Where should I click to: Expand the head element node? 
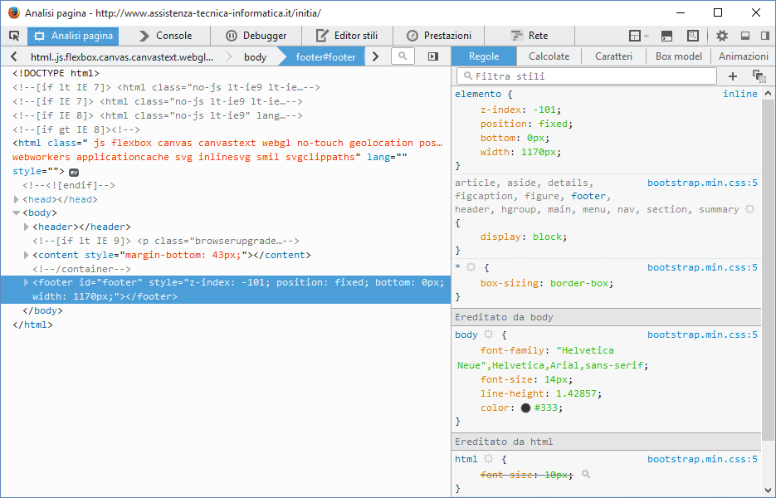[x=16, y=199]
